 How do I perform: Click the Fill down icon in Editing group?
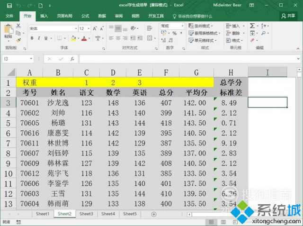[252, 33]
